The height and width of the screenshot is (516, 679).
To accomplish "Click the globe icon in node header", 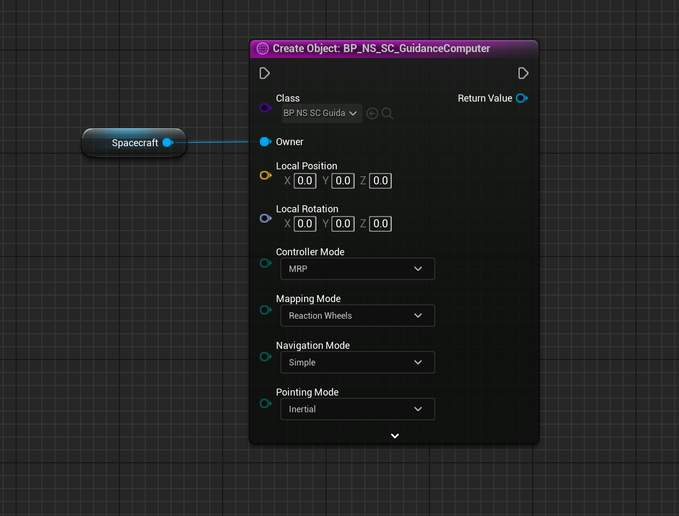I will (x=263, y=48).
